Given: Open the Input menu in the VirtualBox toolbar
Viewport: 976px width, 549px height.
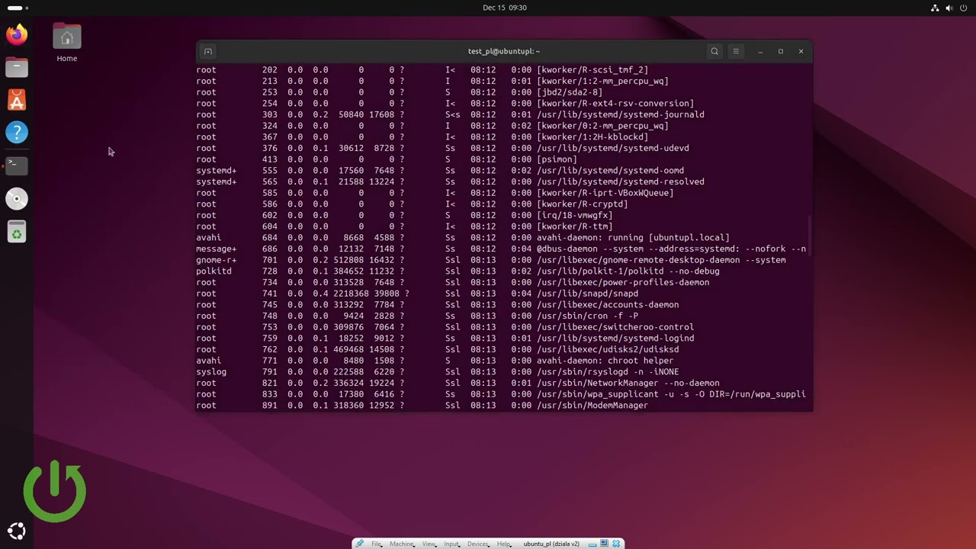Looking at the screenshot, I should click(x=452, y=544).
